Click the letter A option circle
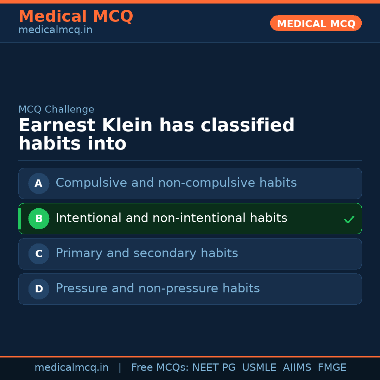Image resolution: width=380 pixels, height=380 pixels. (x=39, y=183)
